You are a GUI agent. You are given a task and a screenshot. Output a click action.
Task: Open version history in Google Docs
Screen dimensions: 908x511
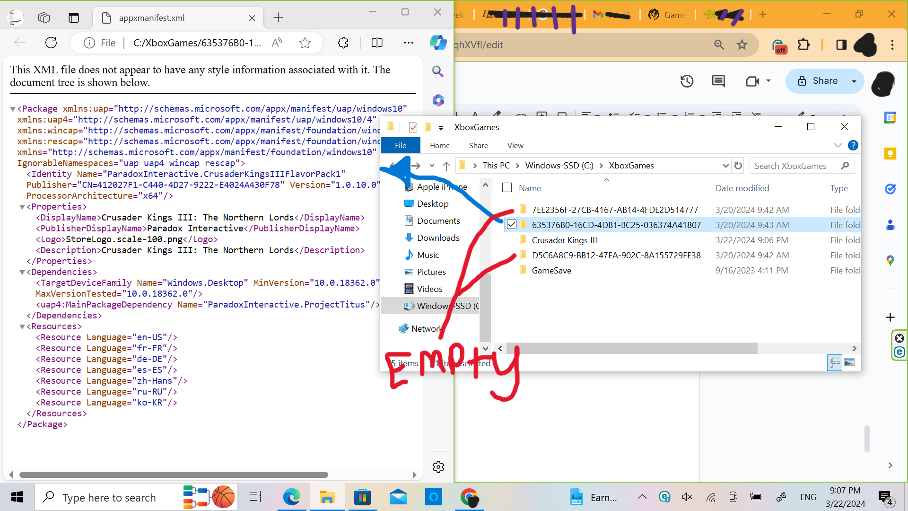687,81
